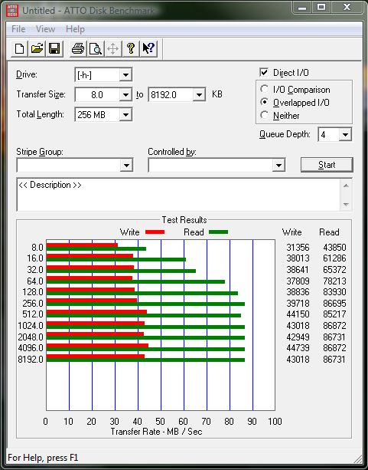This screenshot has height=470, width=368.
Task: Activate the context help arrow icon
Action: tap(148, 48)
